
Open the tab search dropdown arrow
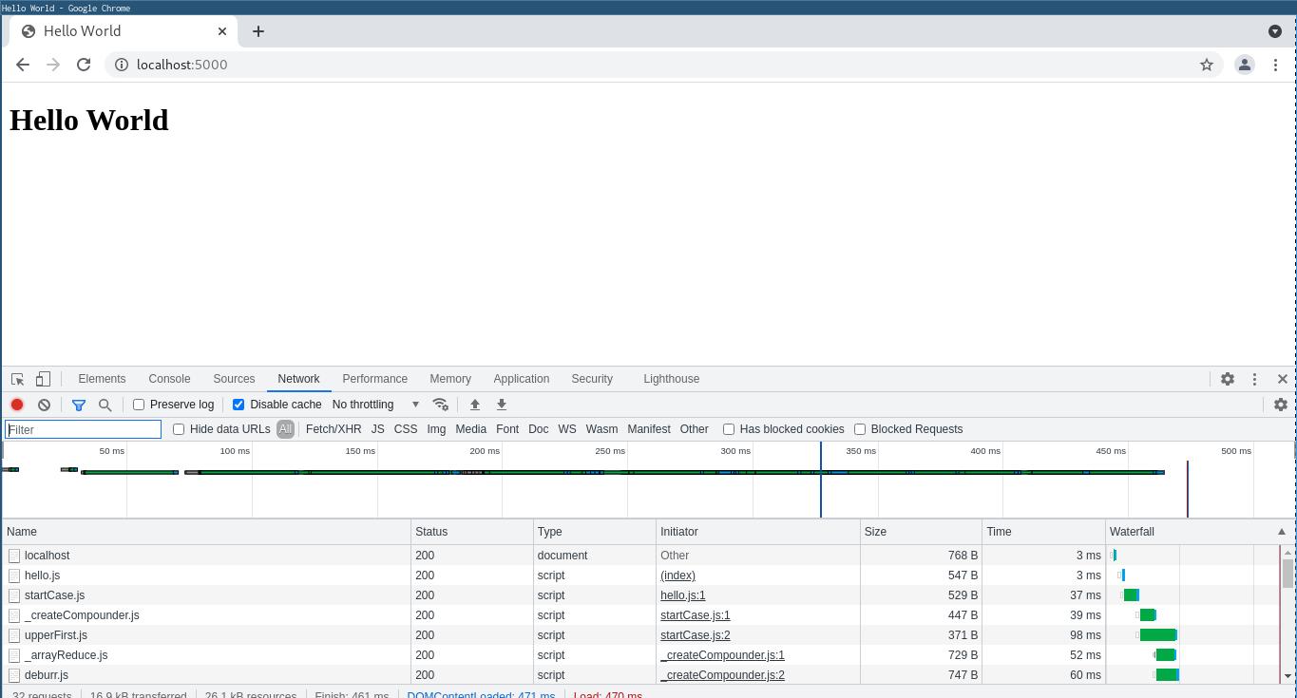point(1275,31)
